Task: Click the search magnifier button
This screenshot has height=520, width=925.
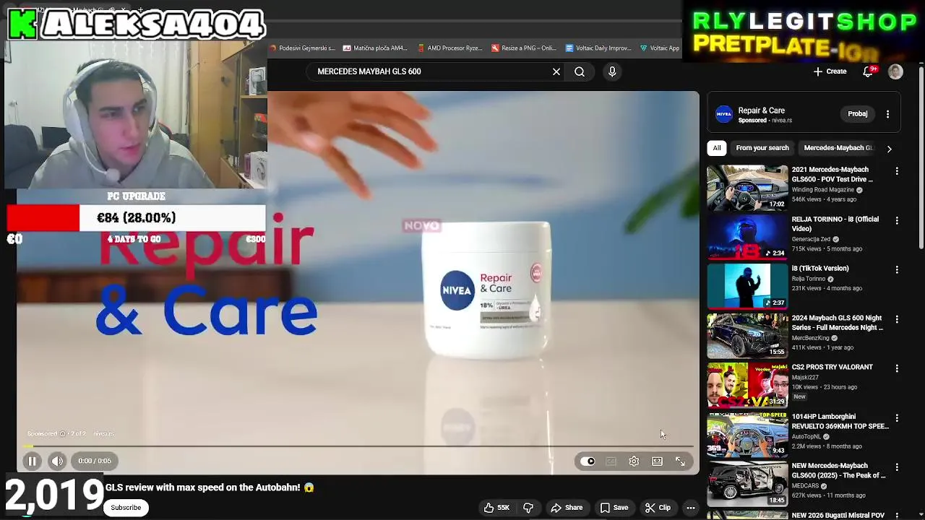Action: [x=580, y=71]
